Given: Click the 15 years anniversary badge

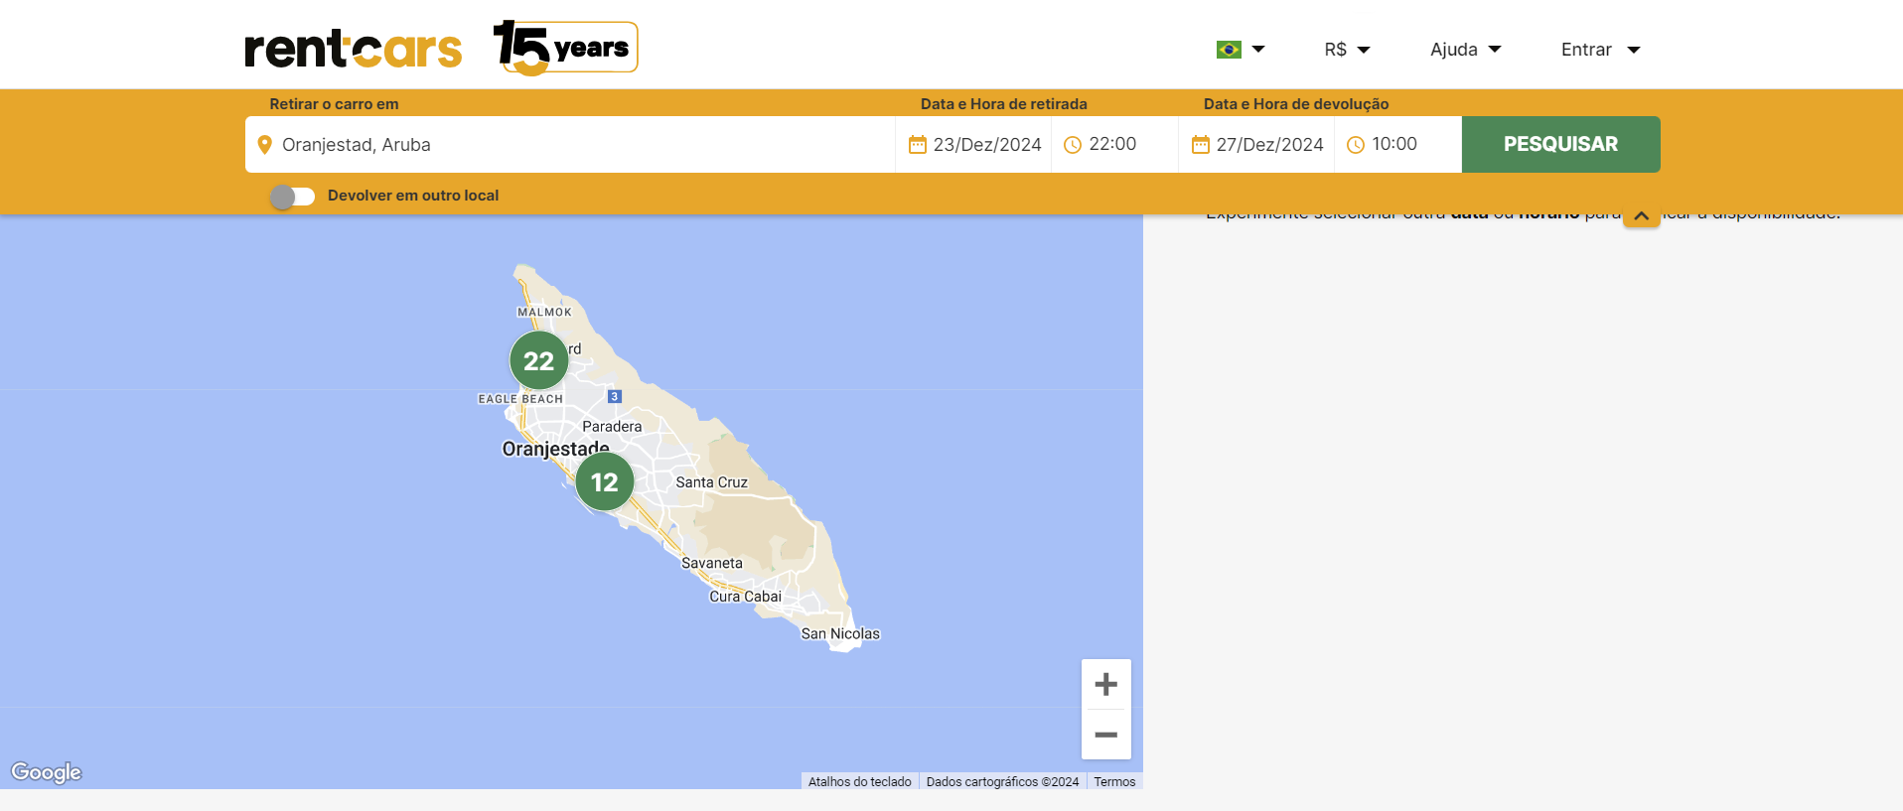Looking at the screenshot, I should [x=565, y=48].
